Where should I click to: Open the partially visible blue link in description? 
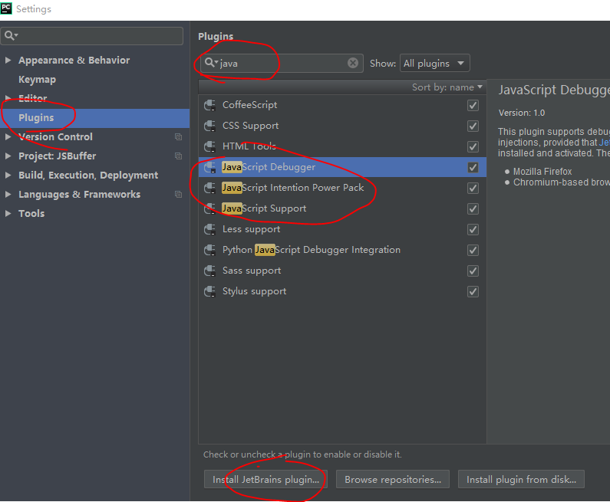click(604, 143)
